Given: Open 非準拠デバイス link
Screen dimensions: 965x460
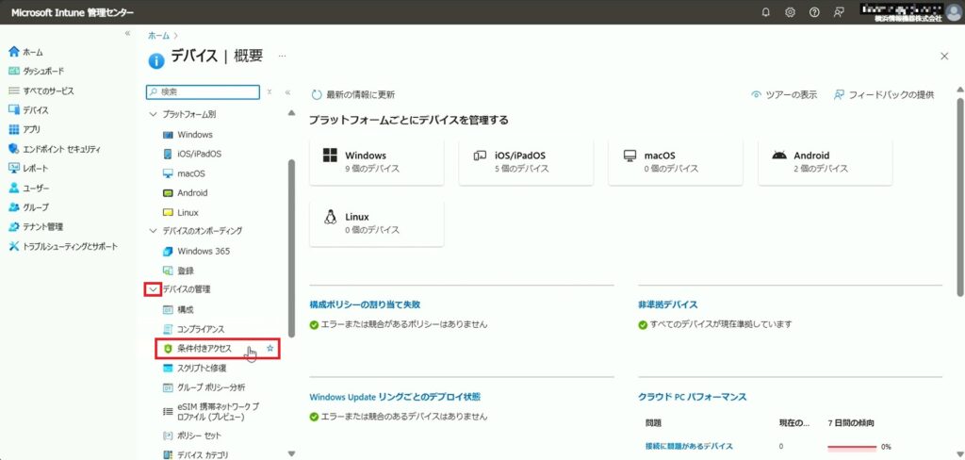Looking at the screenshot, I should tap(668, 304).
